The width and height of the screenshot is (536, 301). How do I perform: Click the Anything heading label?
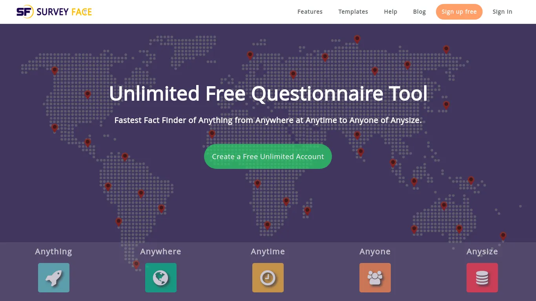(x=54, y=252)
